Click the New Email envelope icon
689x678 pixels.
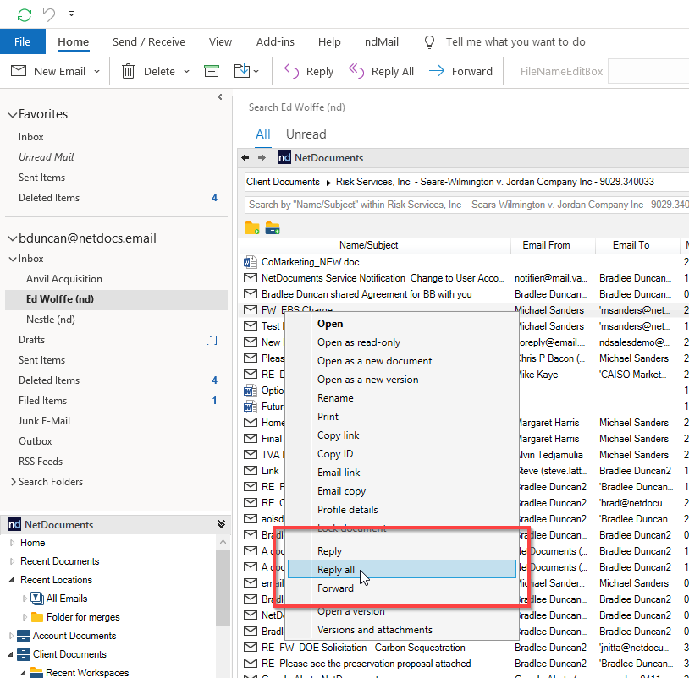pyautogui.click(x=19, y=71)
